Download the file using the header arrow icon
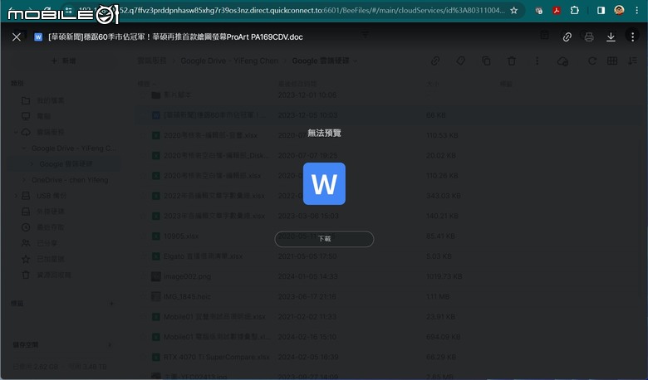The height and width of the screenshot is (380, 648). click(x=611, y=37)
